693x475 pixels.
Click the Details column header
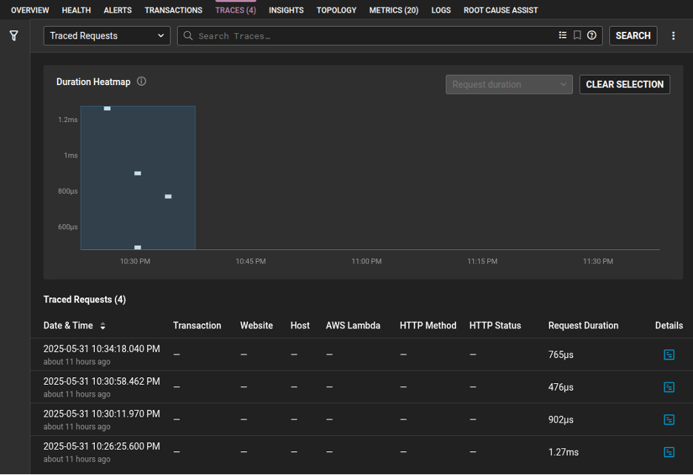point(669,326)
